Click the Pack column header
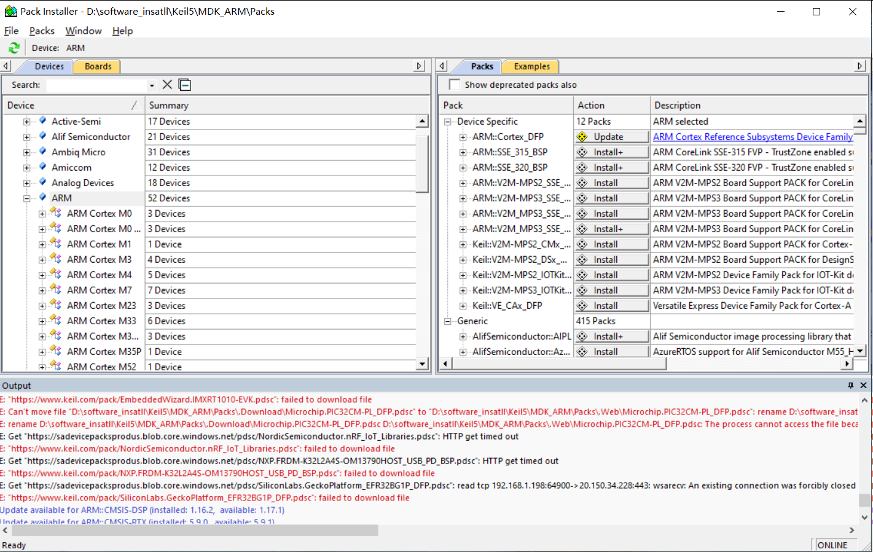Screen dimensions: 873x552 506,106
